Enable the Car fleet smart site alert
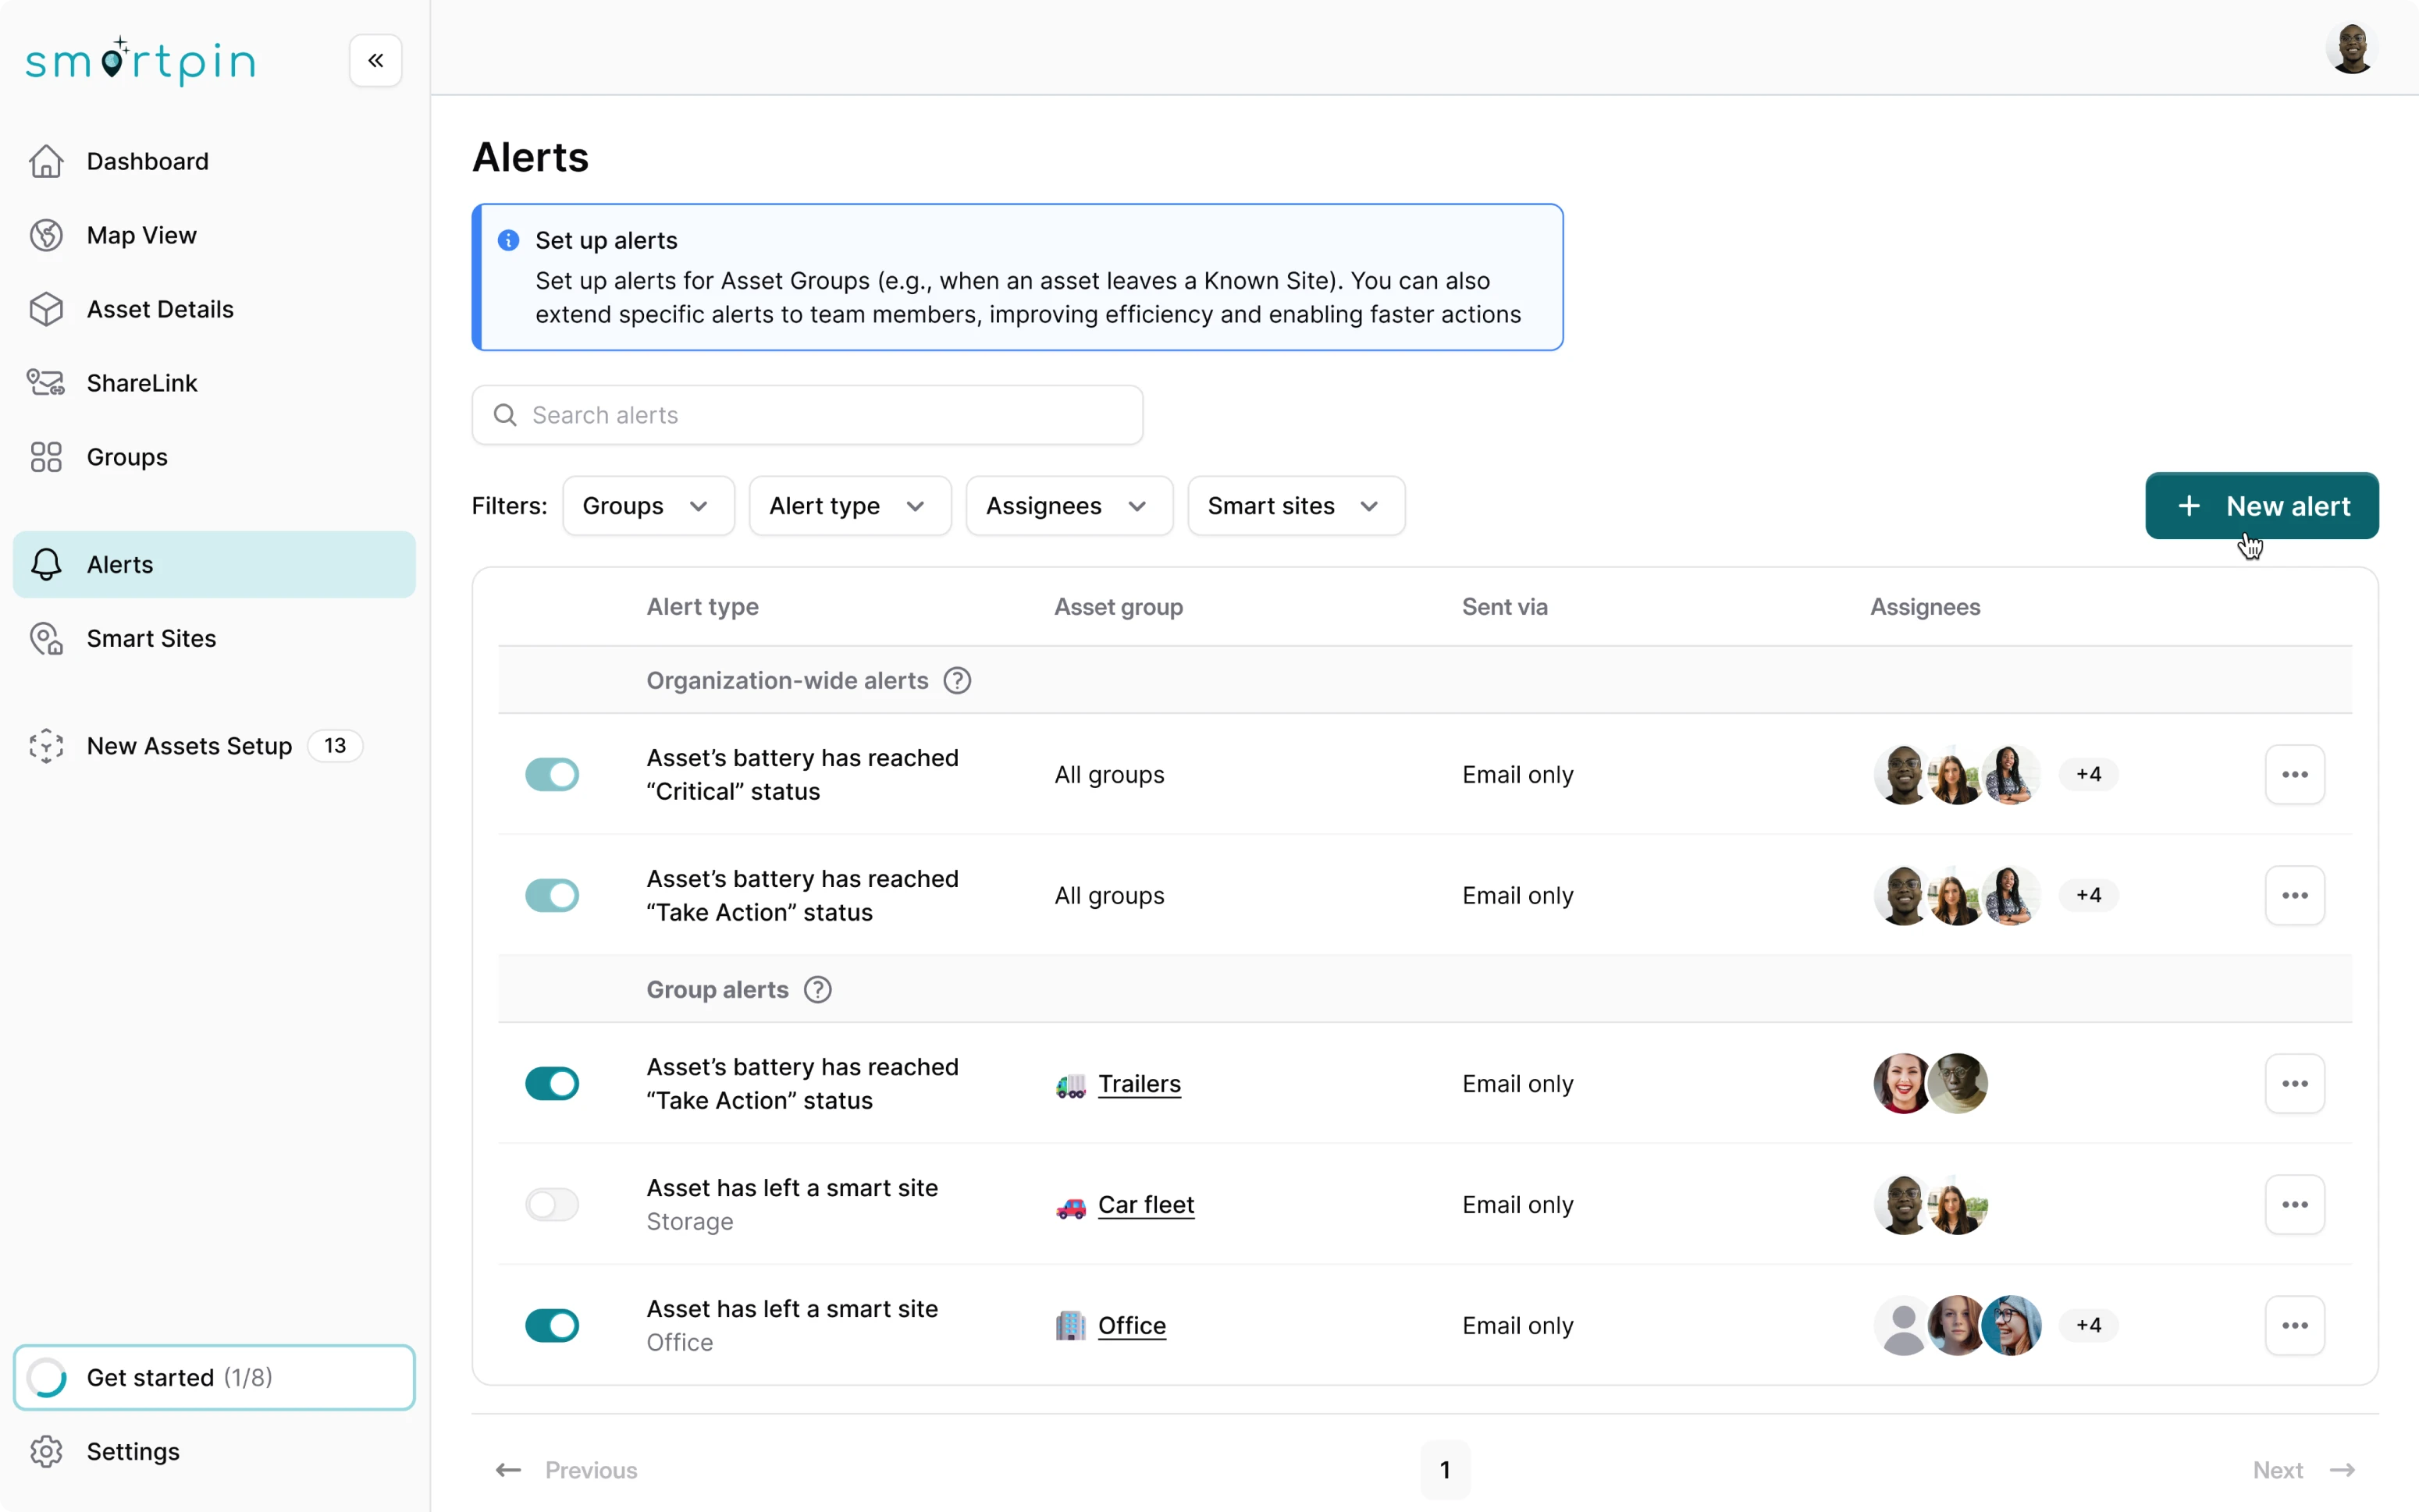This screenshot has width=2419, height=1512. tap(552, 1204)
